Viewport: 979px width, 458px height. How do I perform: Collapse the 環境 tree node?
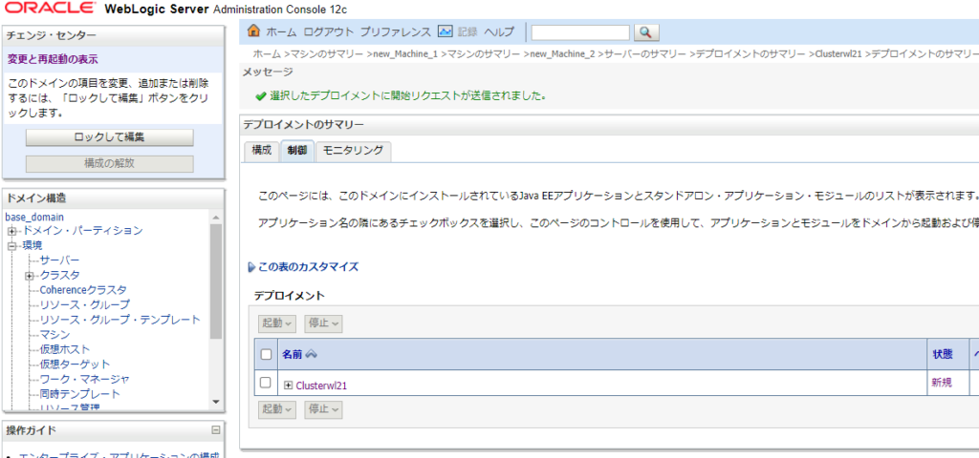tap(12, 246)
